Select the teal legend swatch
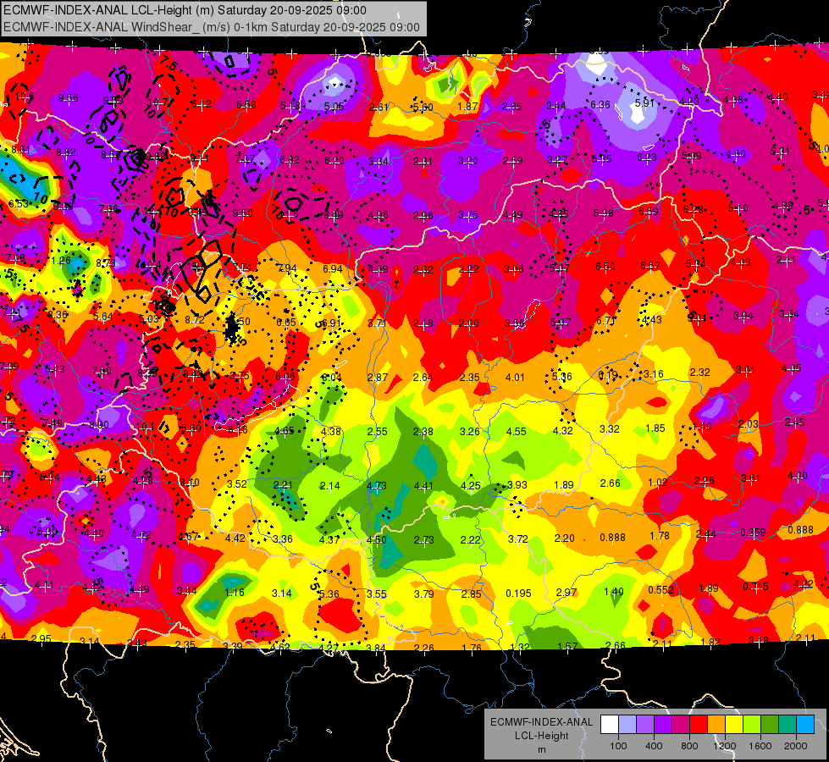The height and width of the screenshot is (762, 829). pyautogui.click(x=788, y=725)
